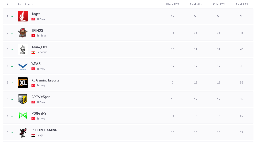Click the green POGGERS logo
The height and width of the screenshot is (142, 257).
[23, 116]
